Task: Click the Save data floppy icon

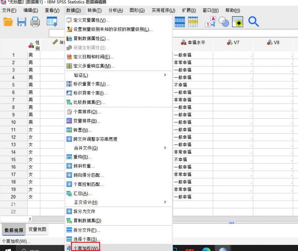Action: pos(21,21)
